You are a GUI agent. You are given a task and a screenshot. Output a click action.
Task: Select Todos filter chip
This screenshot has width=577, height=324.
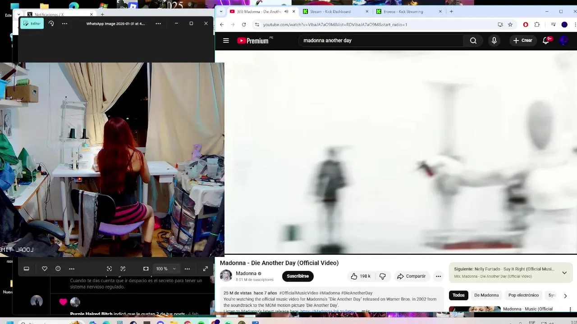(x=458, y=295)
